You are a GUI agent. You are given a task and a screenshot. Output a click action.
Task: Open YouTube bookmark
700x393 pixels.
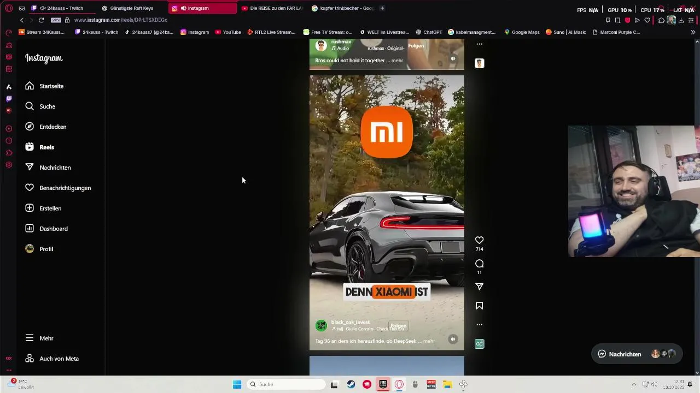pyautogui.click(x=228, y=32)
